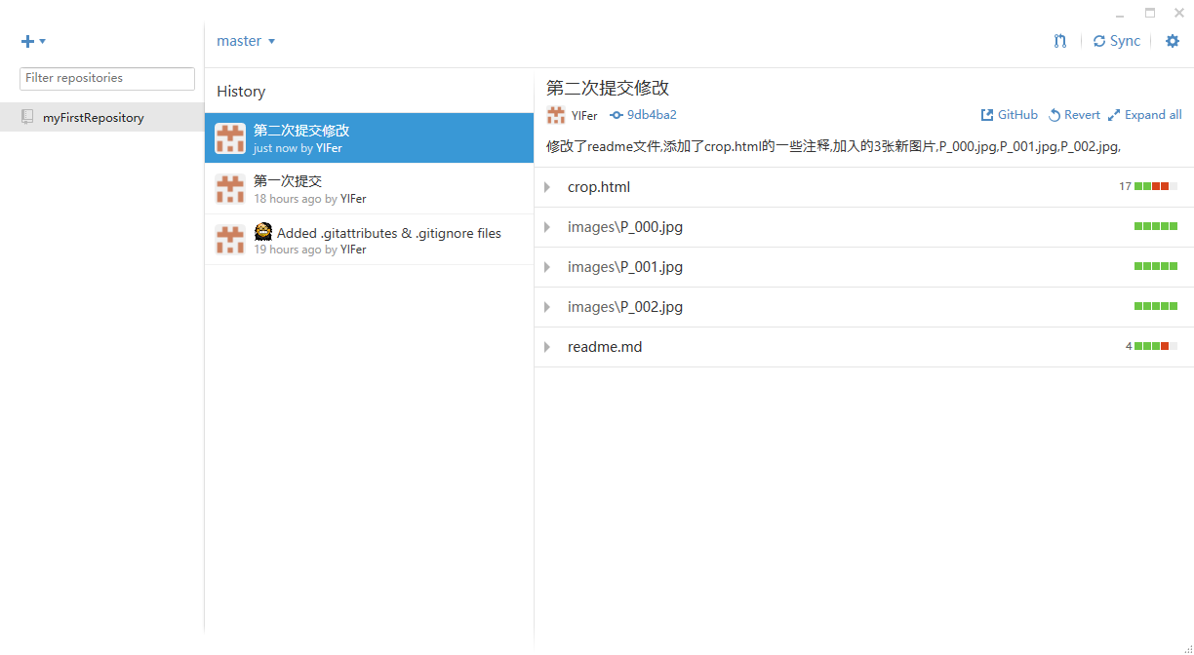
Task: Click the commit description text
Action: pos(833,146)
